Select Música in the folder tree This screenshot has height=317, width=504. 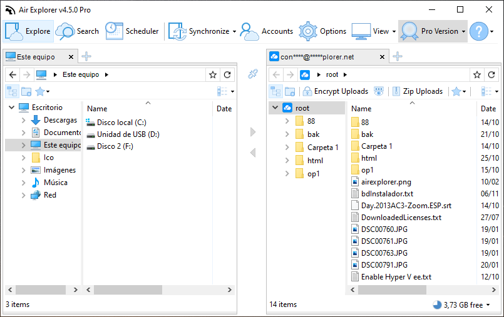tap(55, 183)
